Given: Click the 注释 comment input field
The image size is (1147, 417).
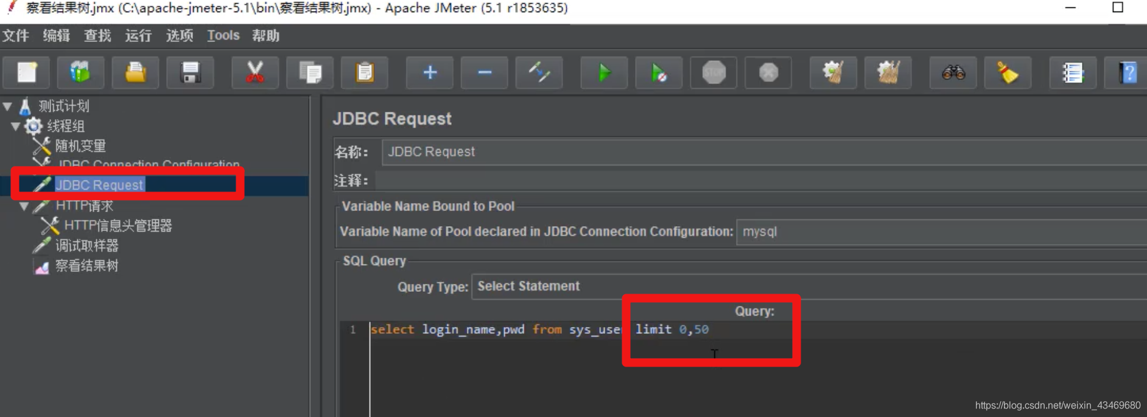Looking at the screenshot, I should 761,181.
